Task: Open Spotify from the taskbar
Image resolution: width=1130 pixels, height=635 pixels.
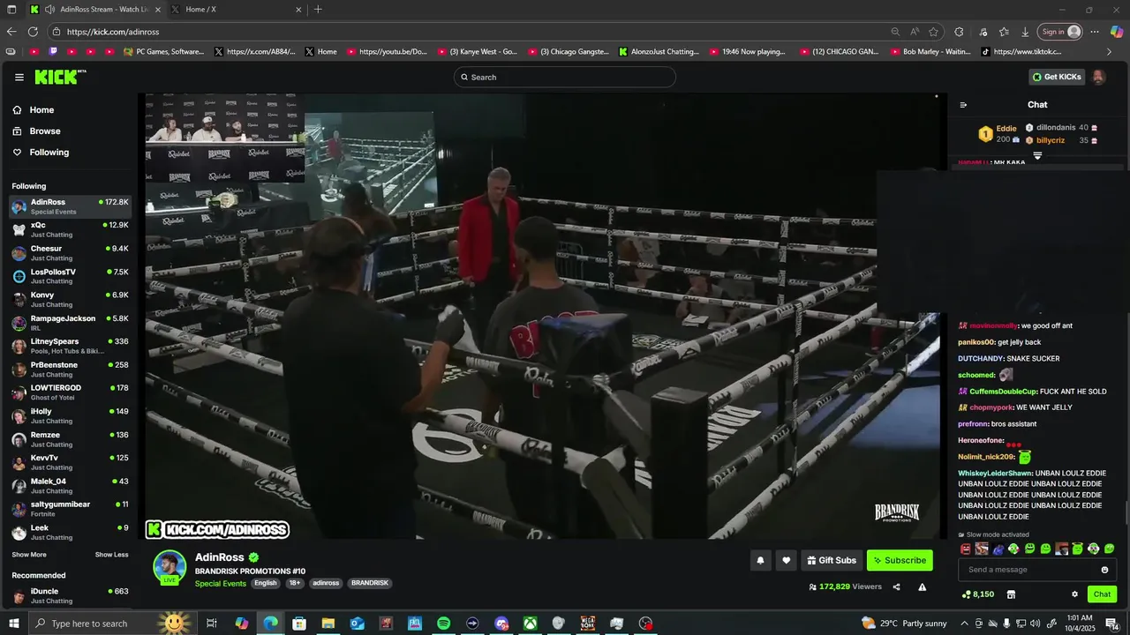Action: [444, 624]
